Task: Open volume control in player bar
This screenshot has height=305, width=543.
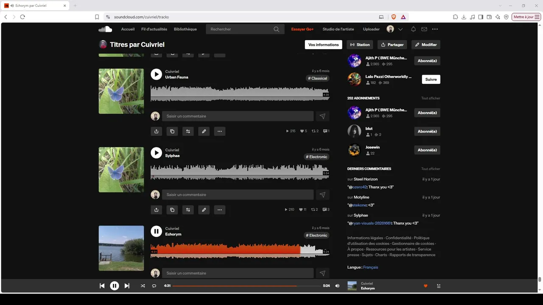Action: pos(337,286)
